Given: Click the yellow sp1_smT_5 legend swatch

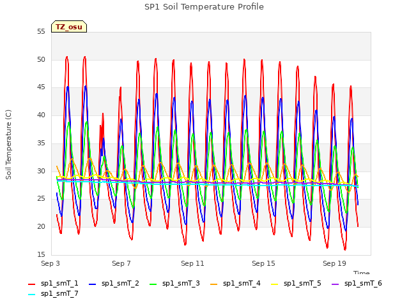Looking at the screenshot, I should [274, 284].
